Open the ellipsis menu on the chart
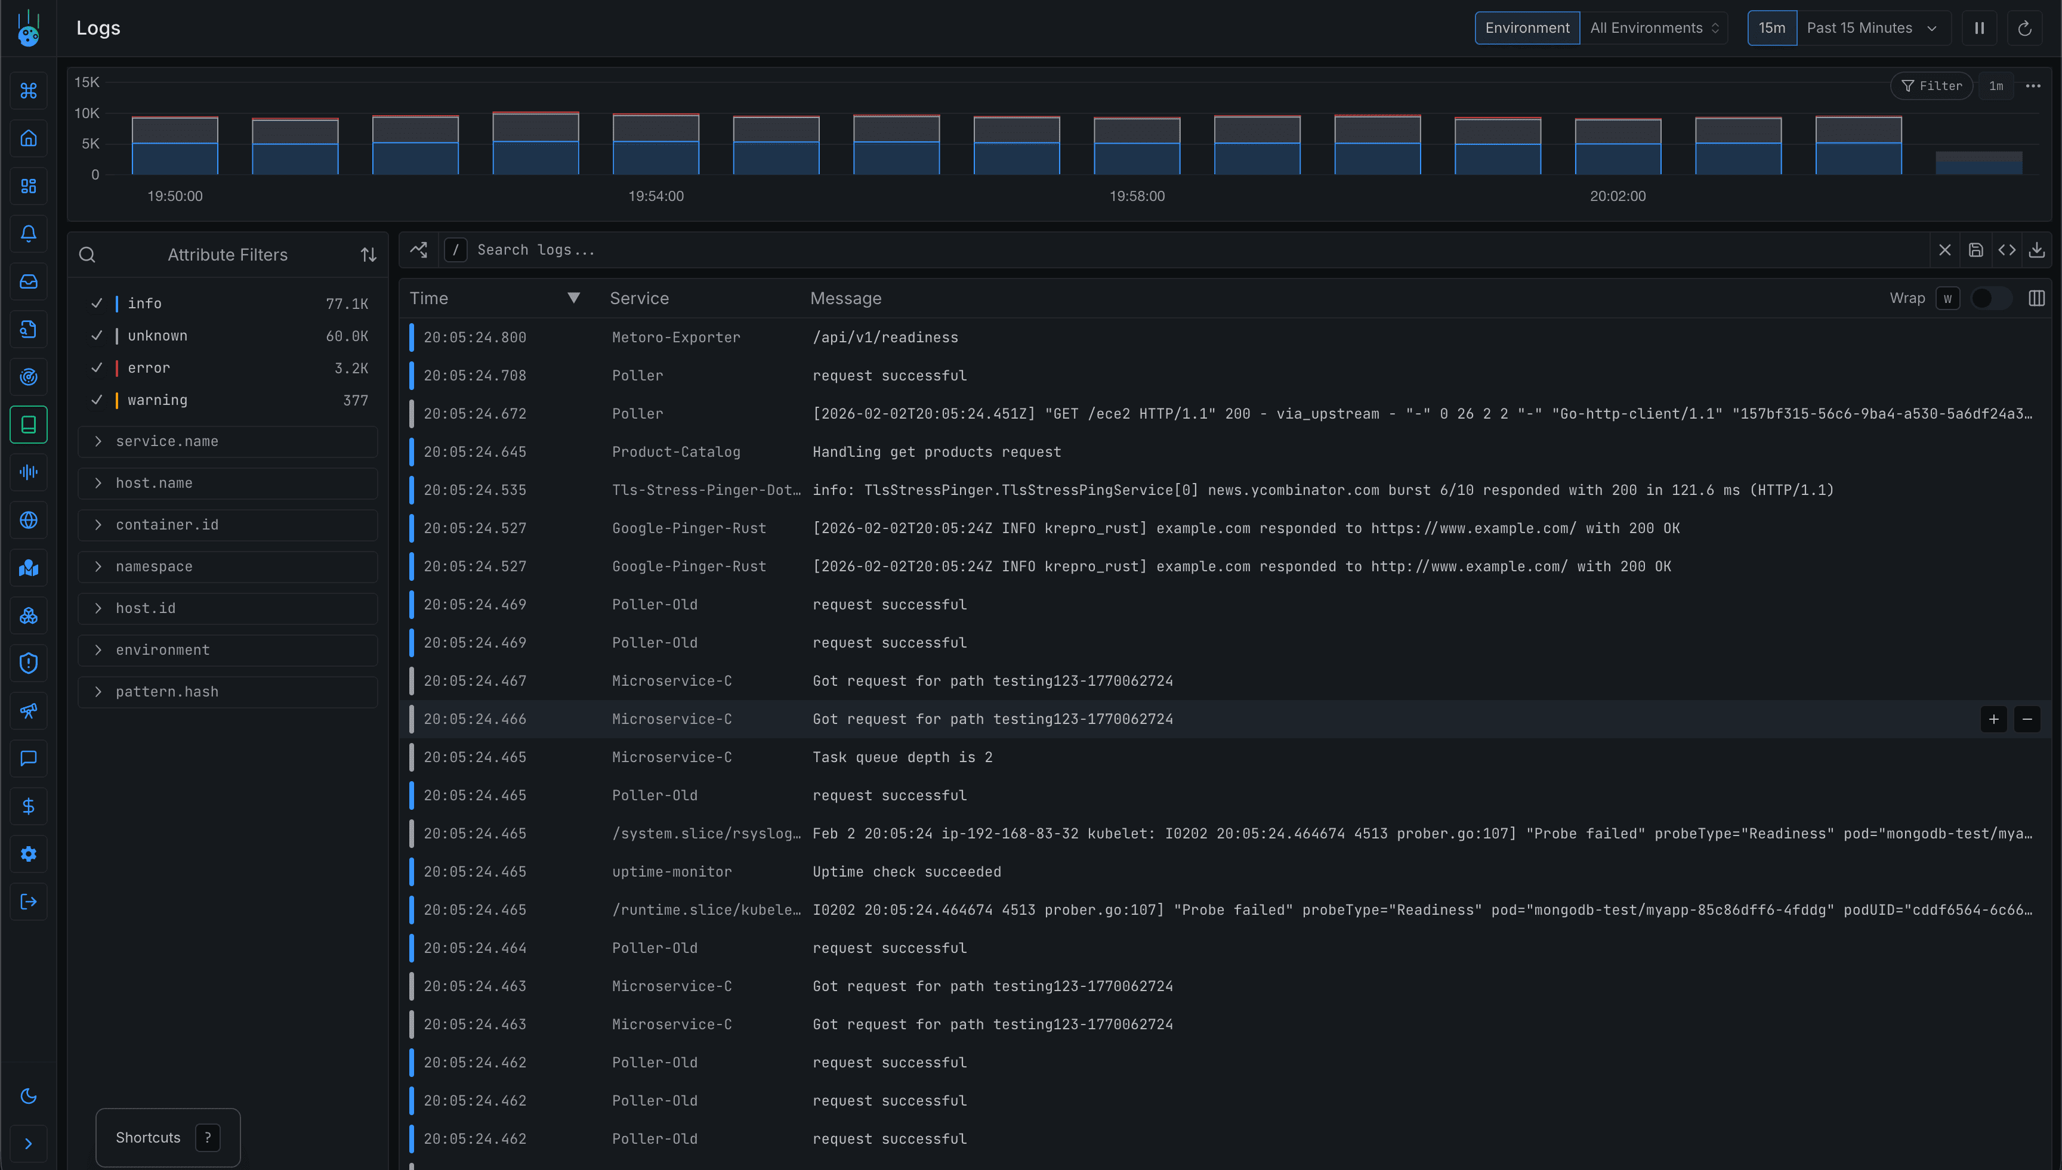This screenshot has width=2062, height=1170. pyautogui.click(x=2033, y=86)
